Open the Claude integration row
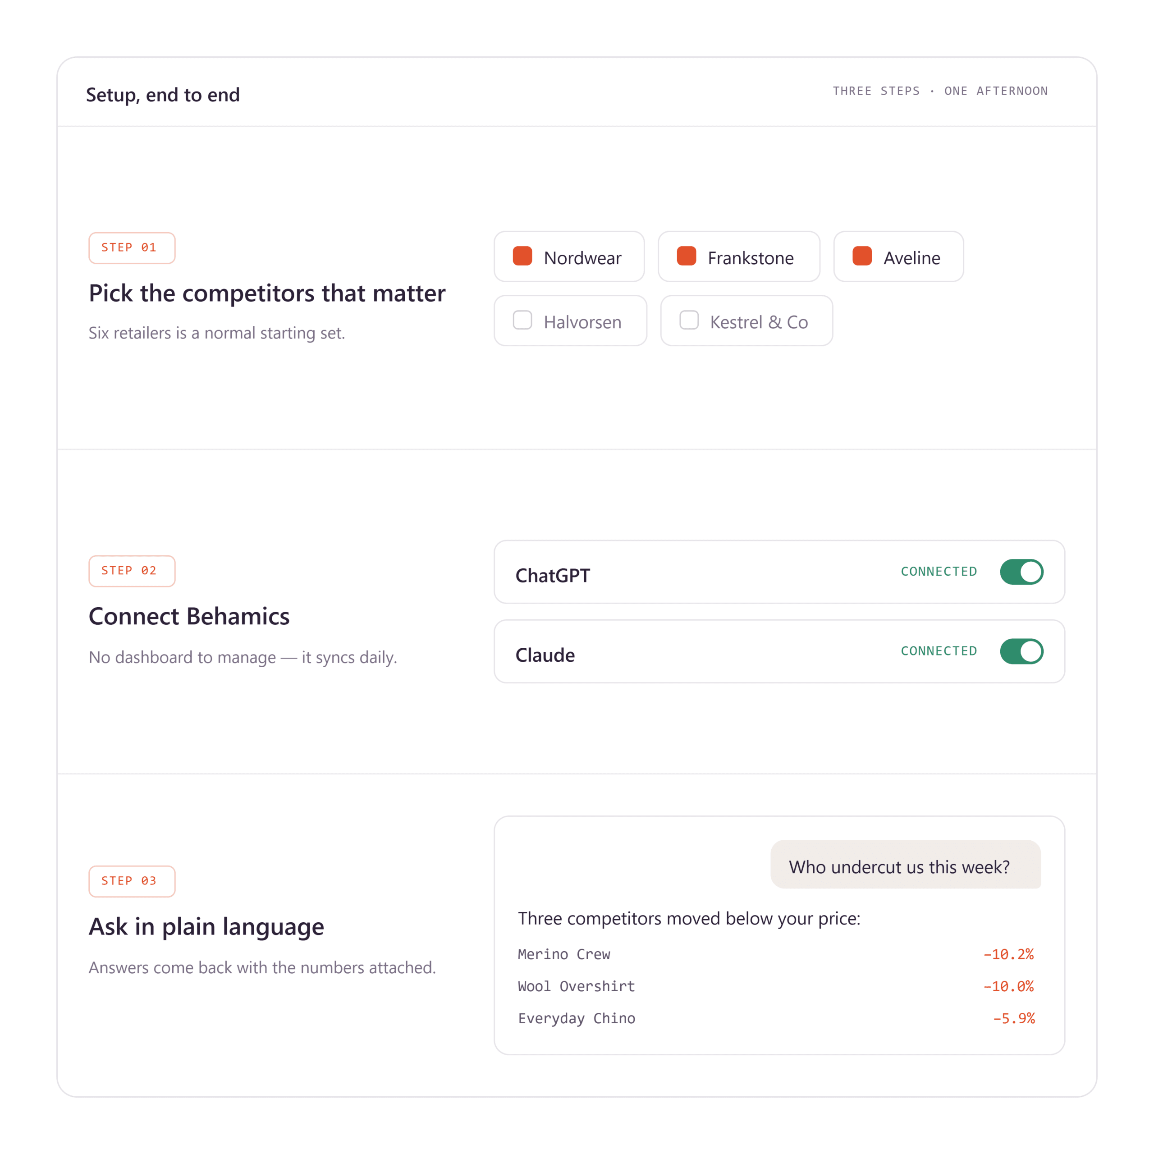The image size is (1154, 1154). (x=779, y=651)
